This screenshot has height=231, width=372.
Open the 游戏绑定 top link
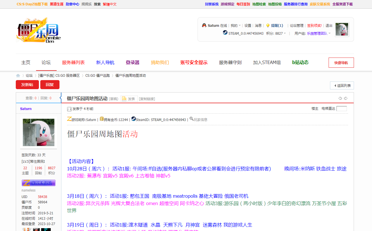pos(227,4)
